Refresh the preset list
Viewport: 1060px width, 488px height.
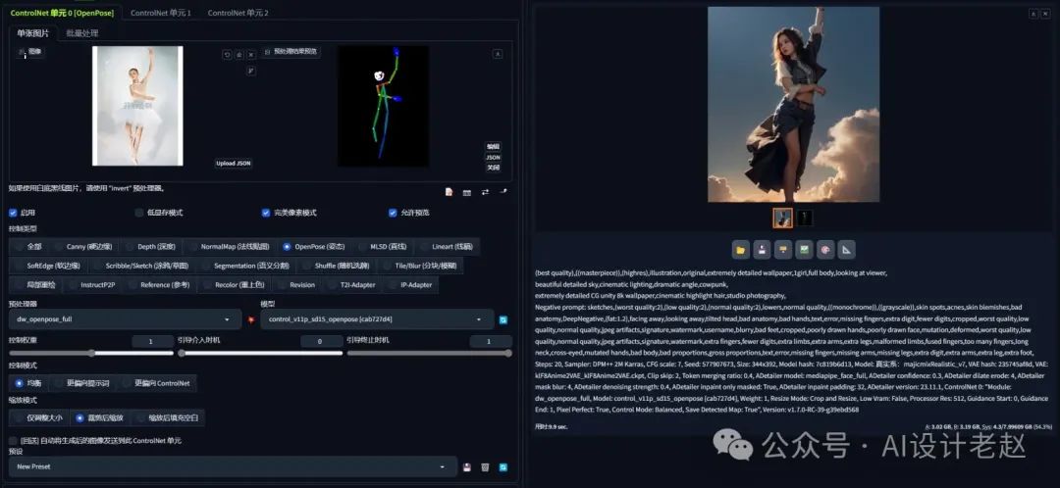click(x=503, y=467)
